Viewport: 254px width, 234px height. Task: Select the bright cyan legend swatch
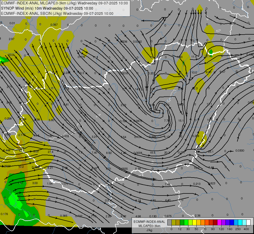tap(240, 223)
